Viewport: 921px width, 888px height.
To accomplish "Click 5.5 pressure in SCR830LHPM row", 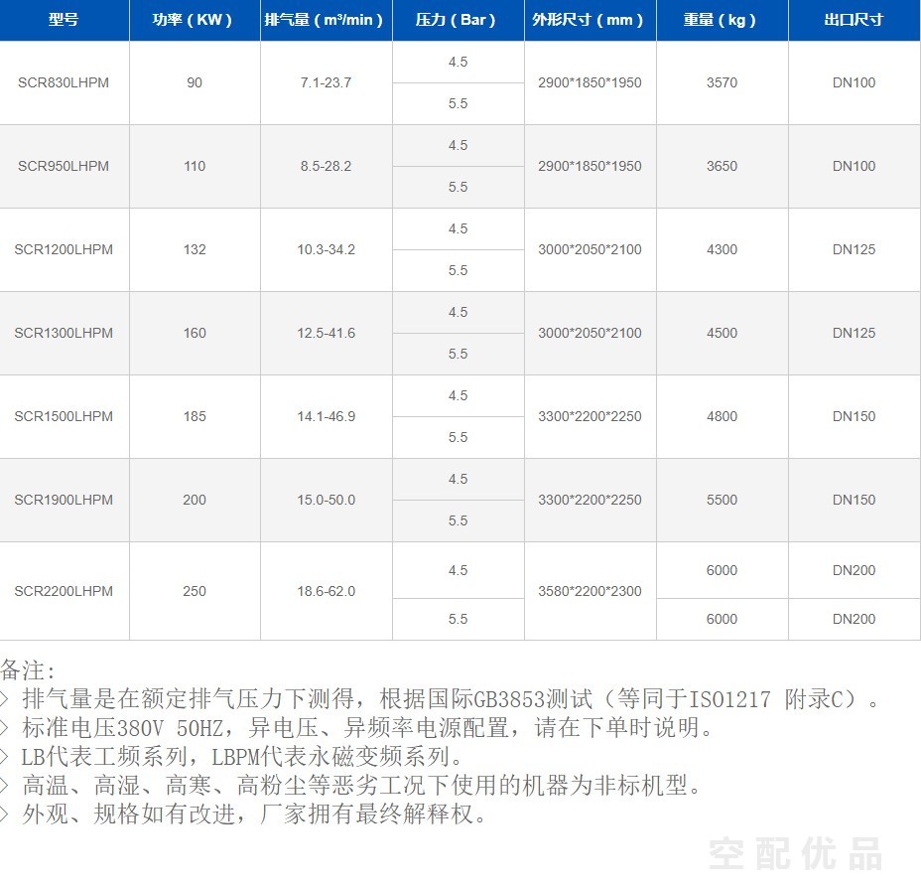I will pos(459,104).
